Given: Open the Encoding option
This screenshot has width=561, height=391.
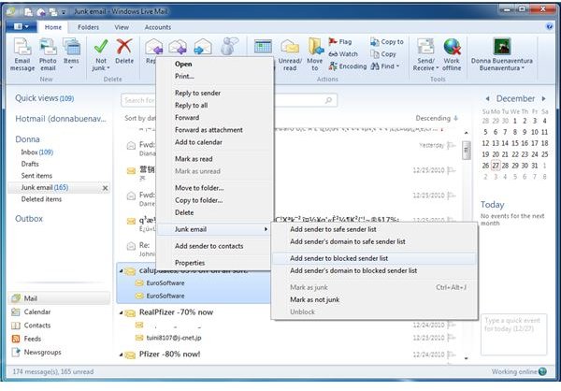Looking at the screenshot, I should (x=348, y=66).
